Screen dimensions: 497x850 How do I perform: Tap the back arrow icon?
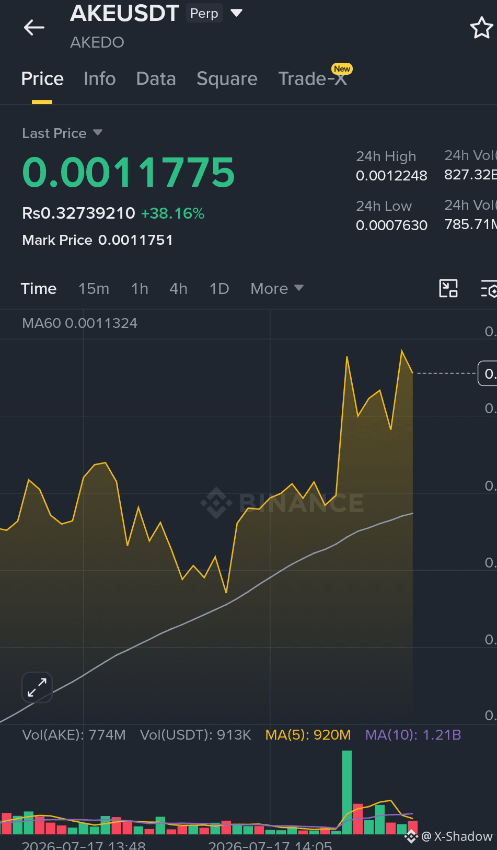coord(34,27)
